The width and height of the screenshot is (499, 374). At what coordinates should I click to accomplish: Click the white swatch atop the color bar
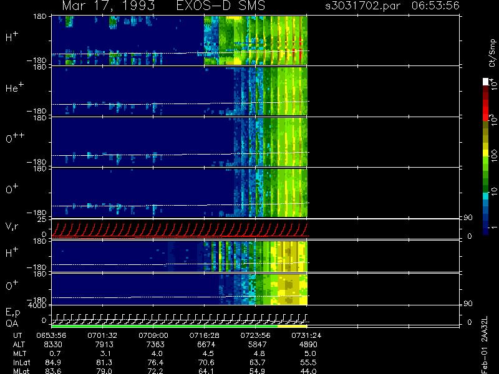pyautogui.click(x=486, y=82)
